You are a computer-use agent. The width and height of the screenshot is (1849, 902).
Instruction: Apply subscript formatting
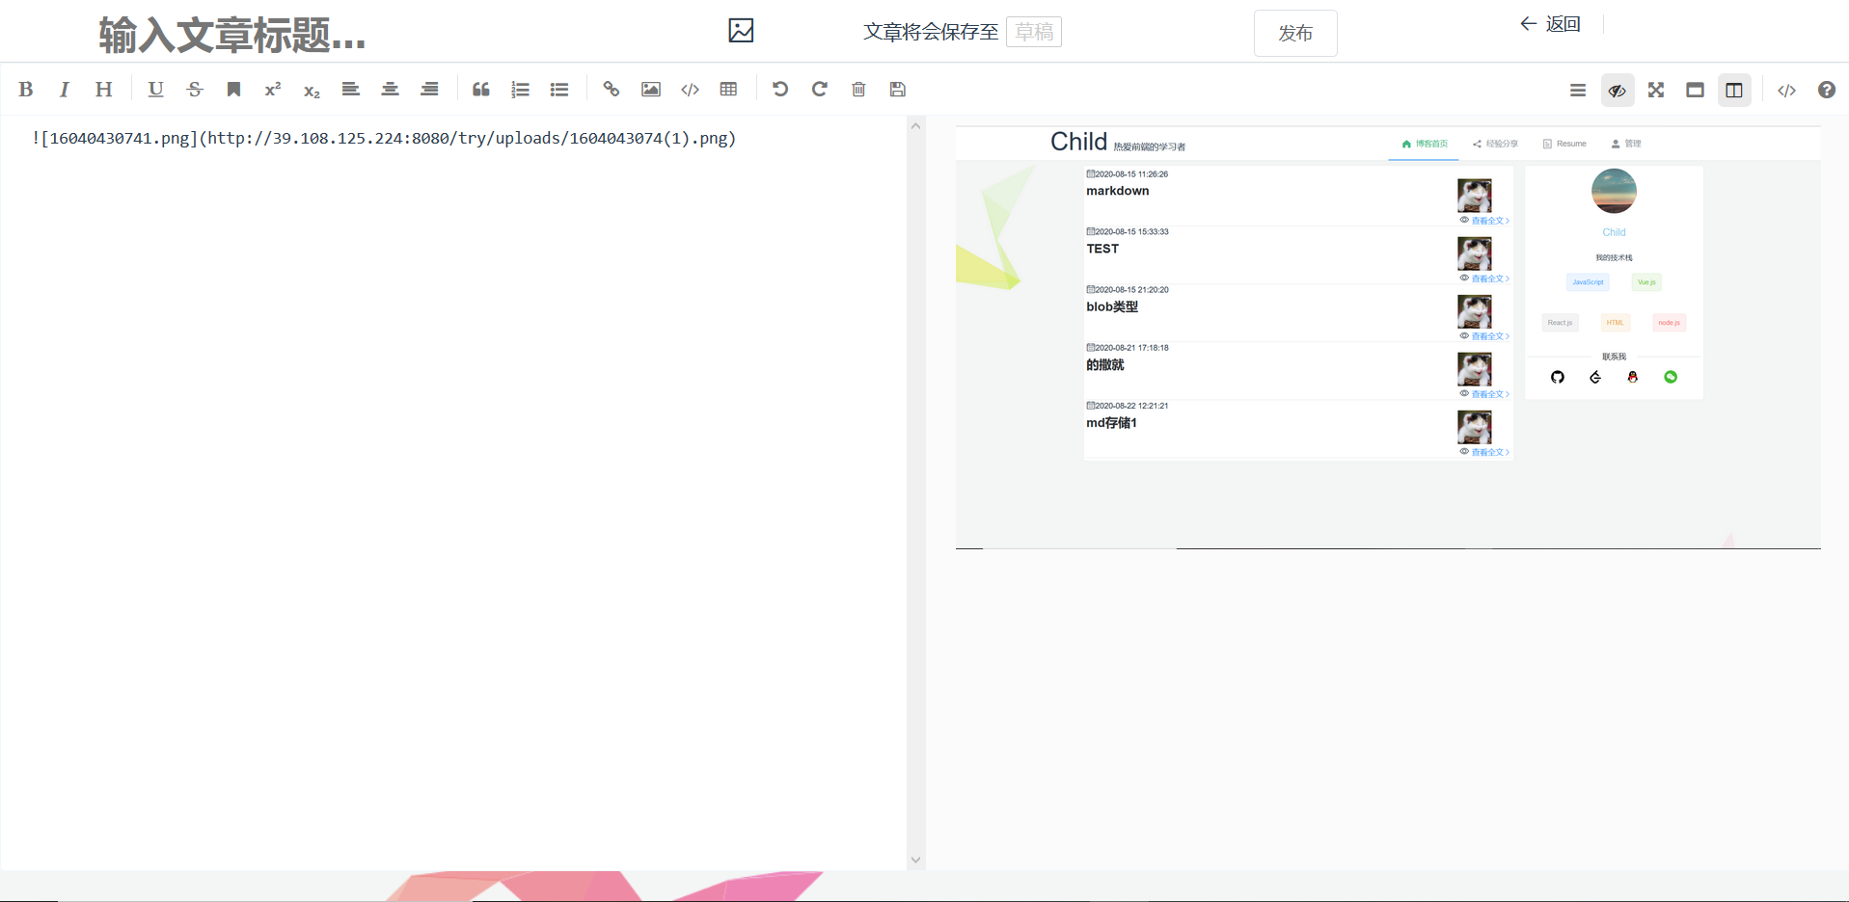coord(312,90)
